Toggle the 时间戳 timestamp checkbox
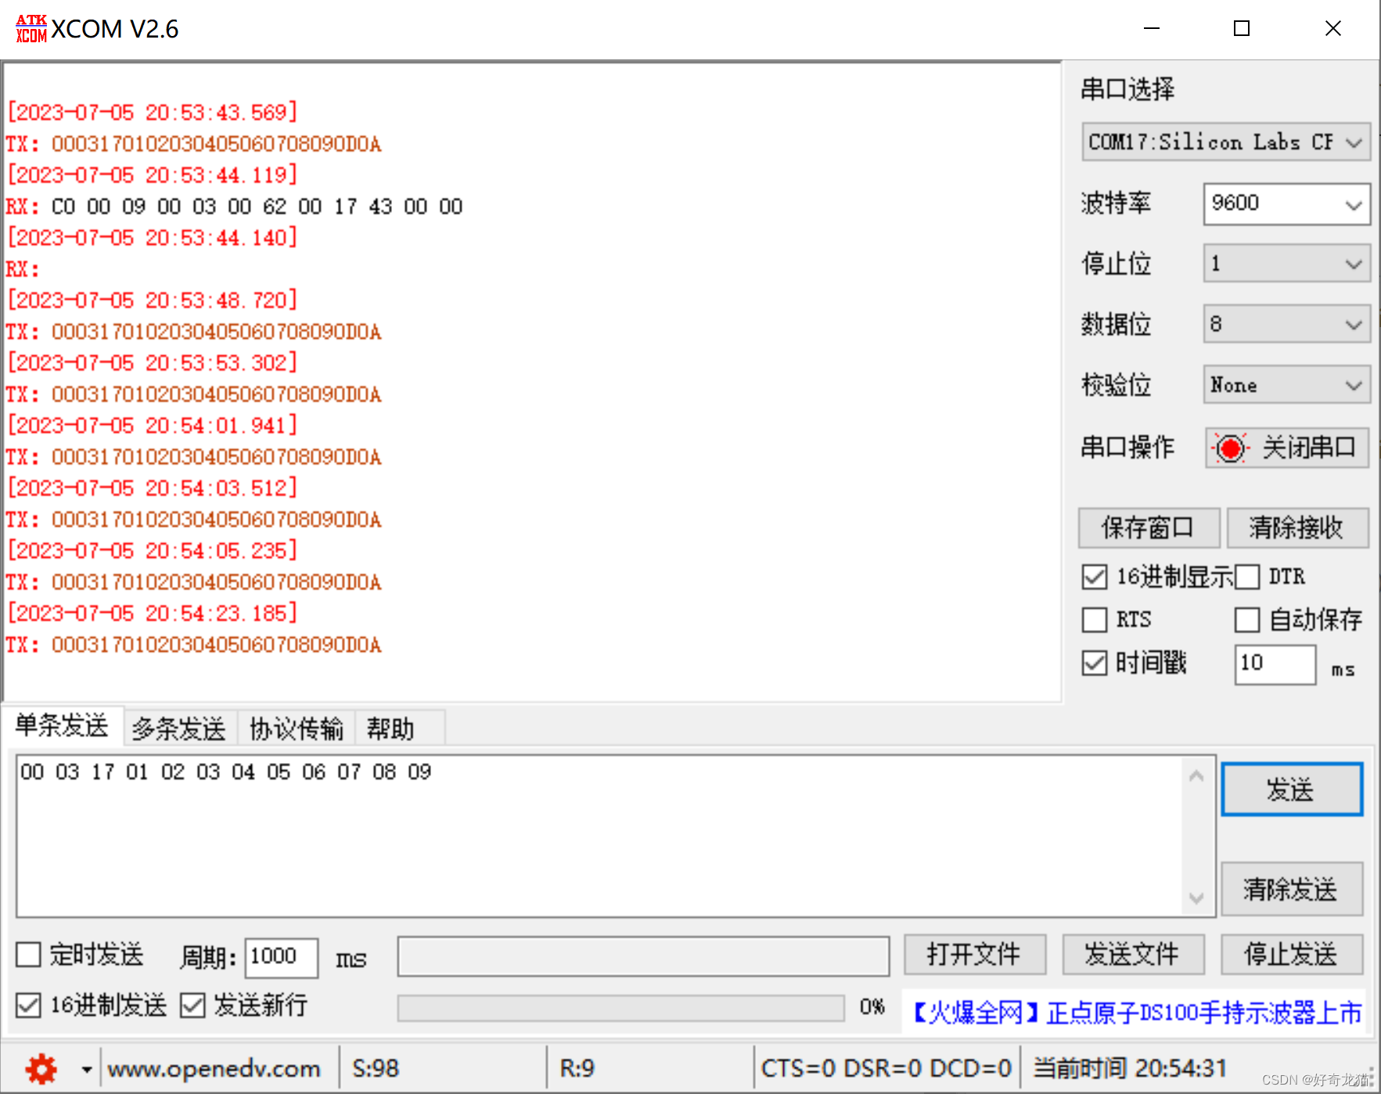 (1095, 663)
